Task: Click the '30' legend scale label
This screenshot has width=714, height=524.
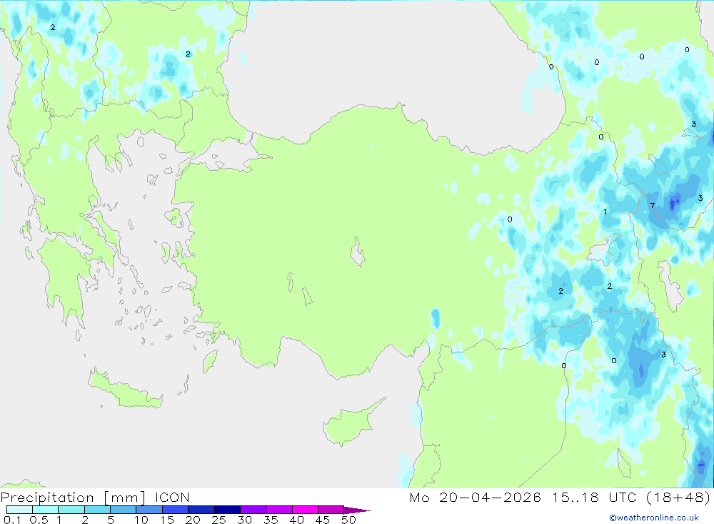Action: pyautogui.click(x=245, y=520)
